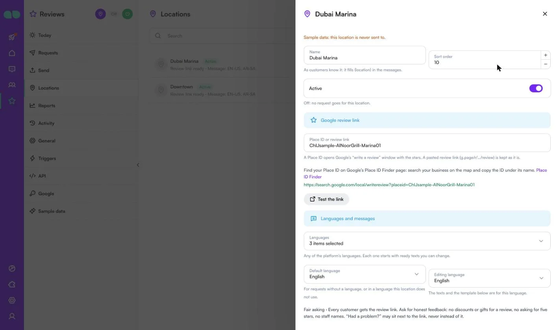Increase the Sort order with the plus button

546,55
